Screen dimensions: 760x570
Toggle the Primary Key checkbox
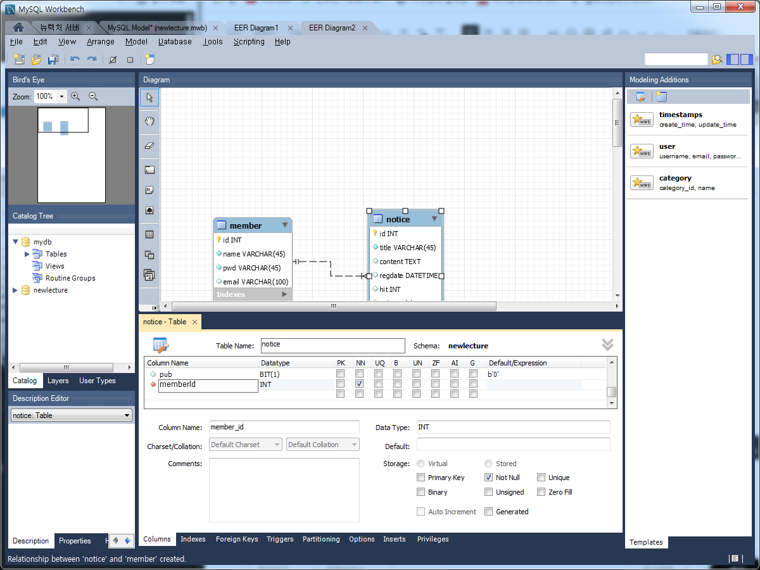coord(421,478)
